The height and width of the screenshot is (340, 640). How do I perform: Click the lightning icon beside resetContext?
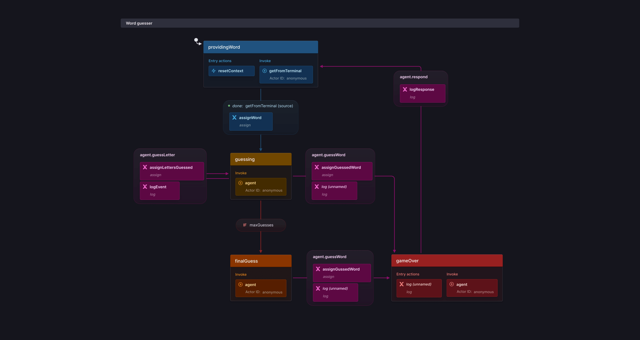pos(214,71)
